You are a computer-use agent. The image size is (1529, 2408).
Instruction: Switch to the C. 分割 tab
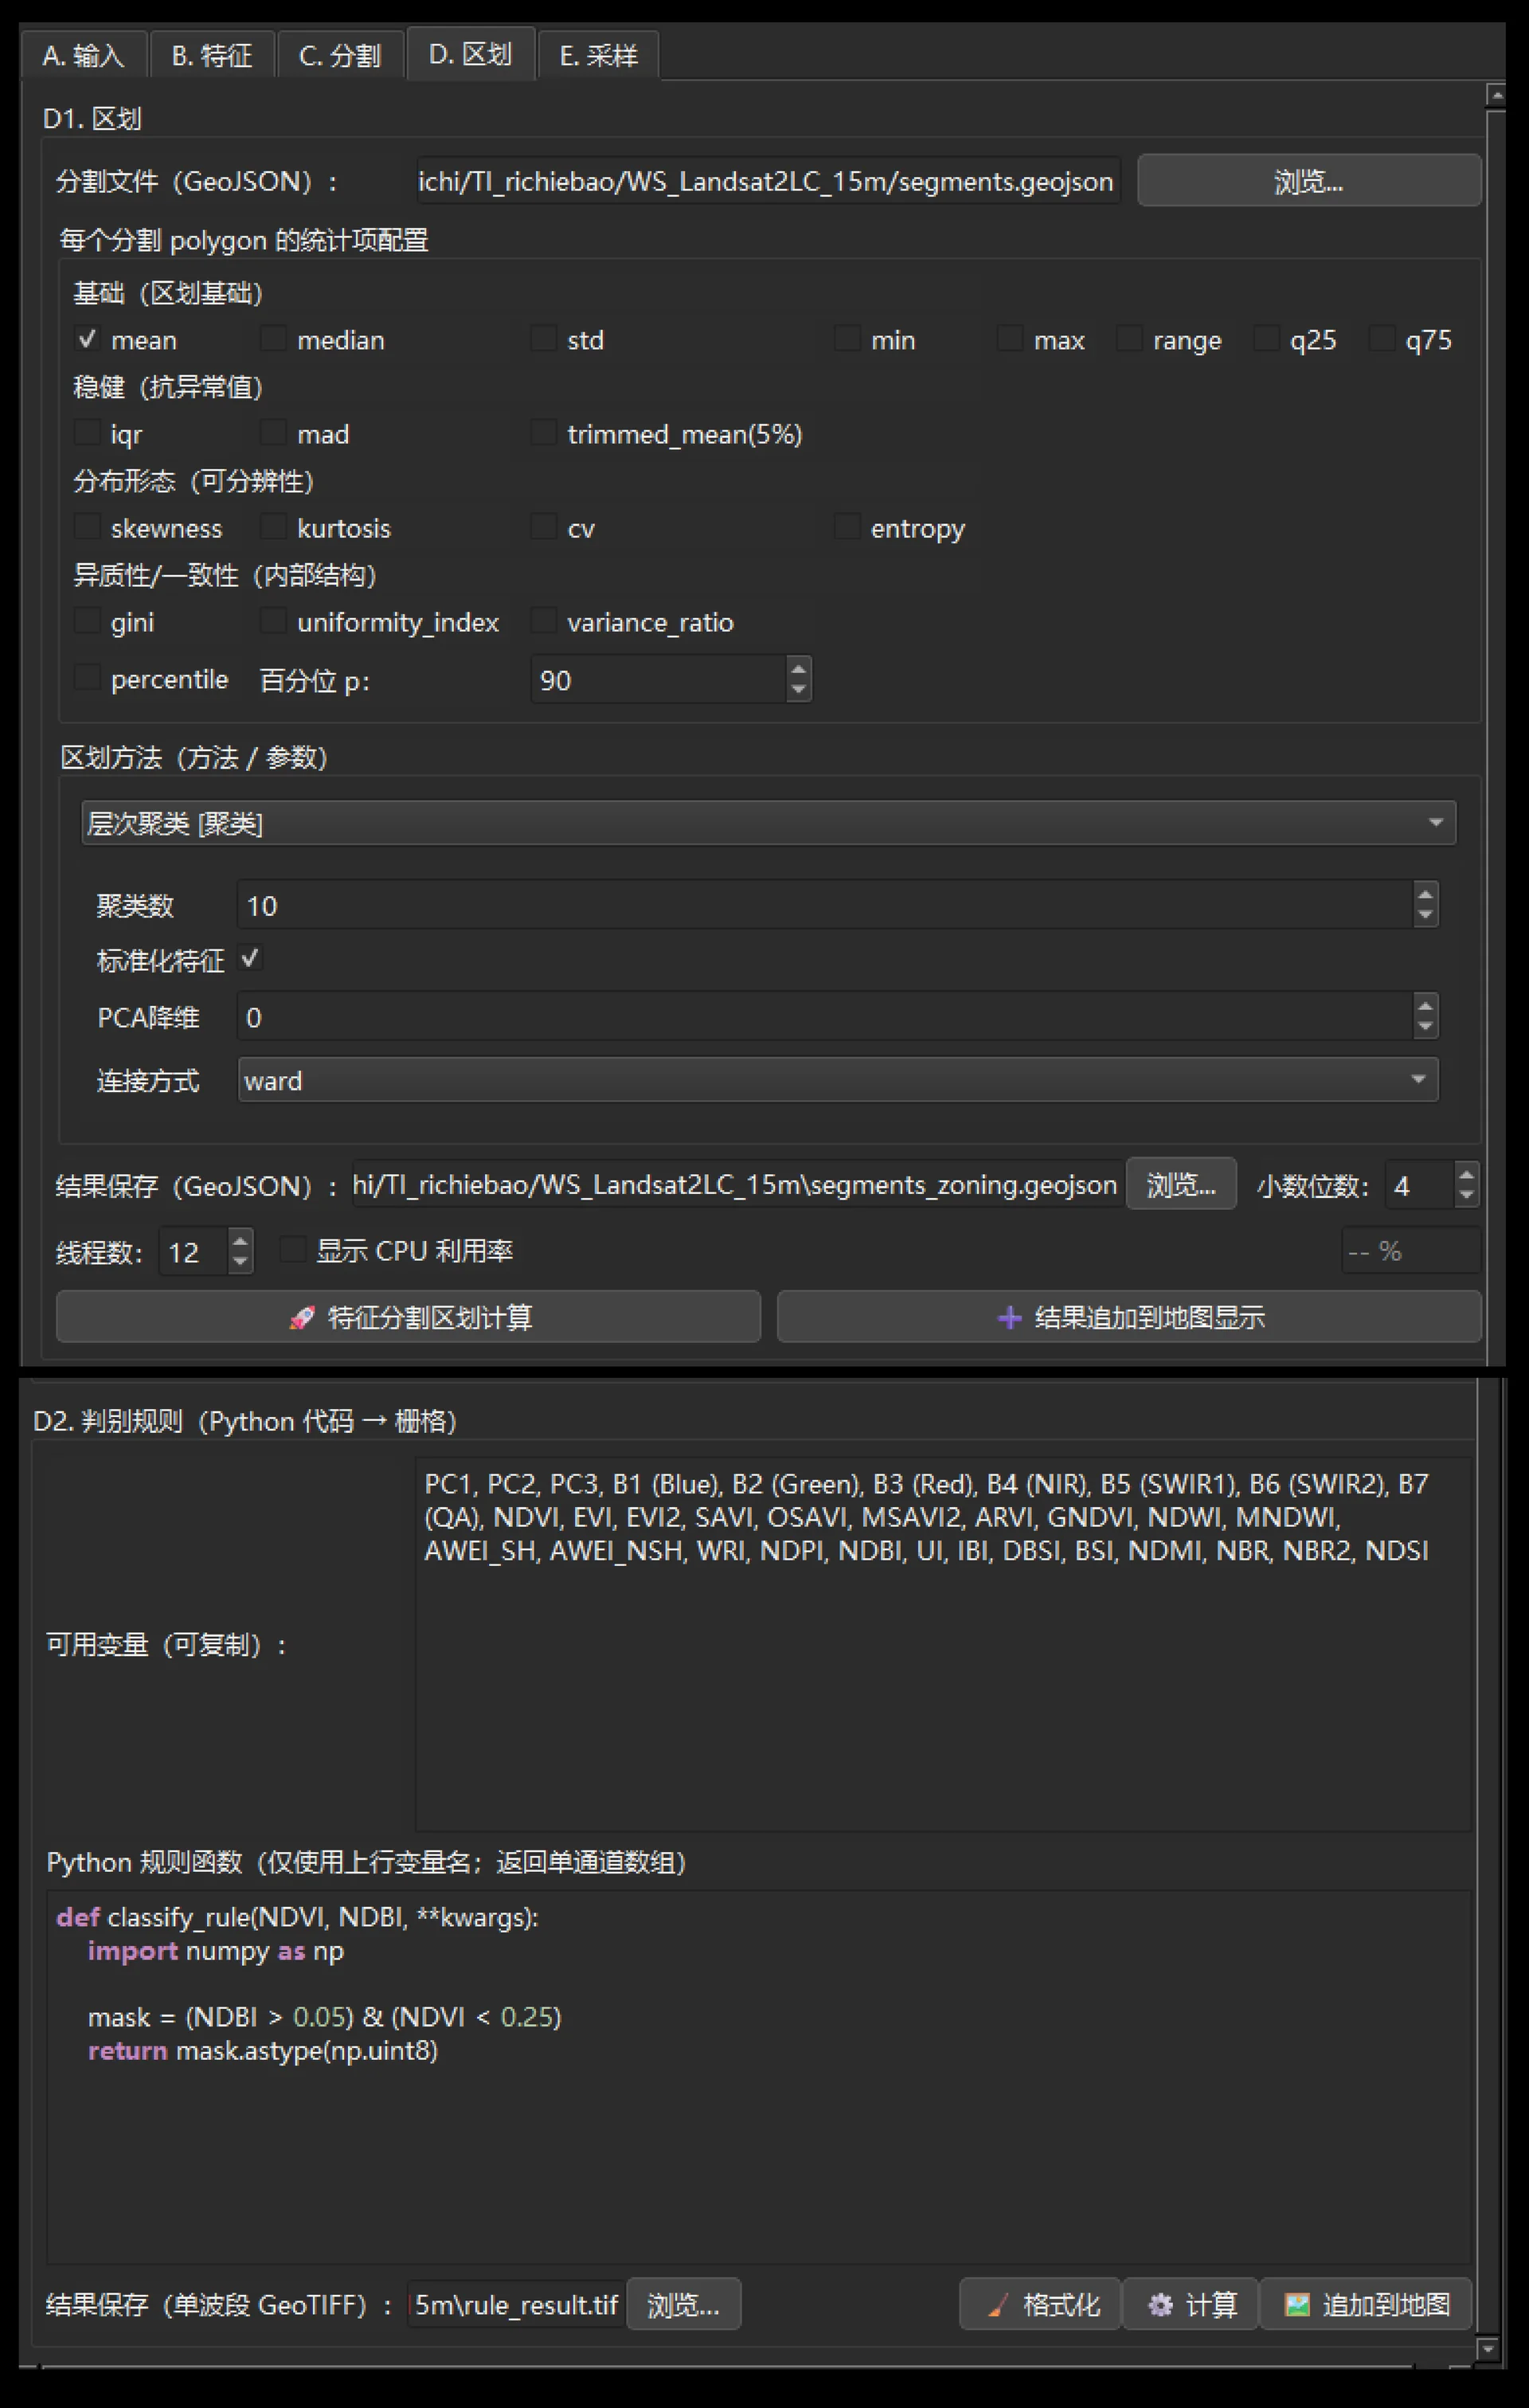[x=340, y=55]
